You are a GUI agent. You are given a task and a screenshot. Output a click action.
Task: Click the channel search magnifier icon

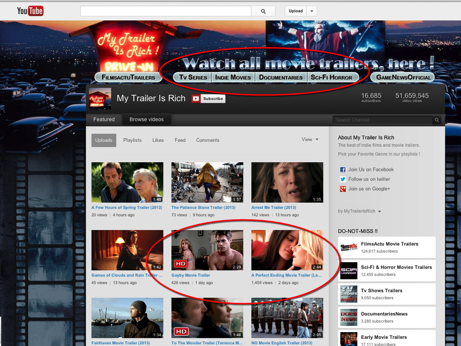[x=437, y=120]
